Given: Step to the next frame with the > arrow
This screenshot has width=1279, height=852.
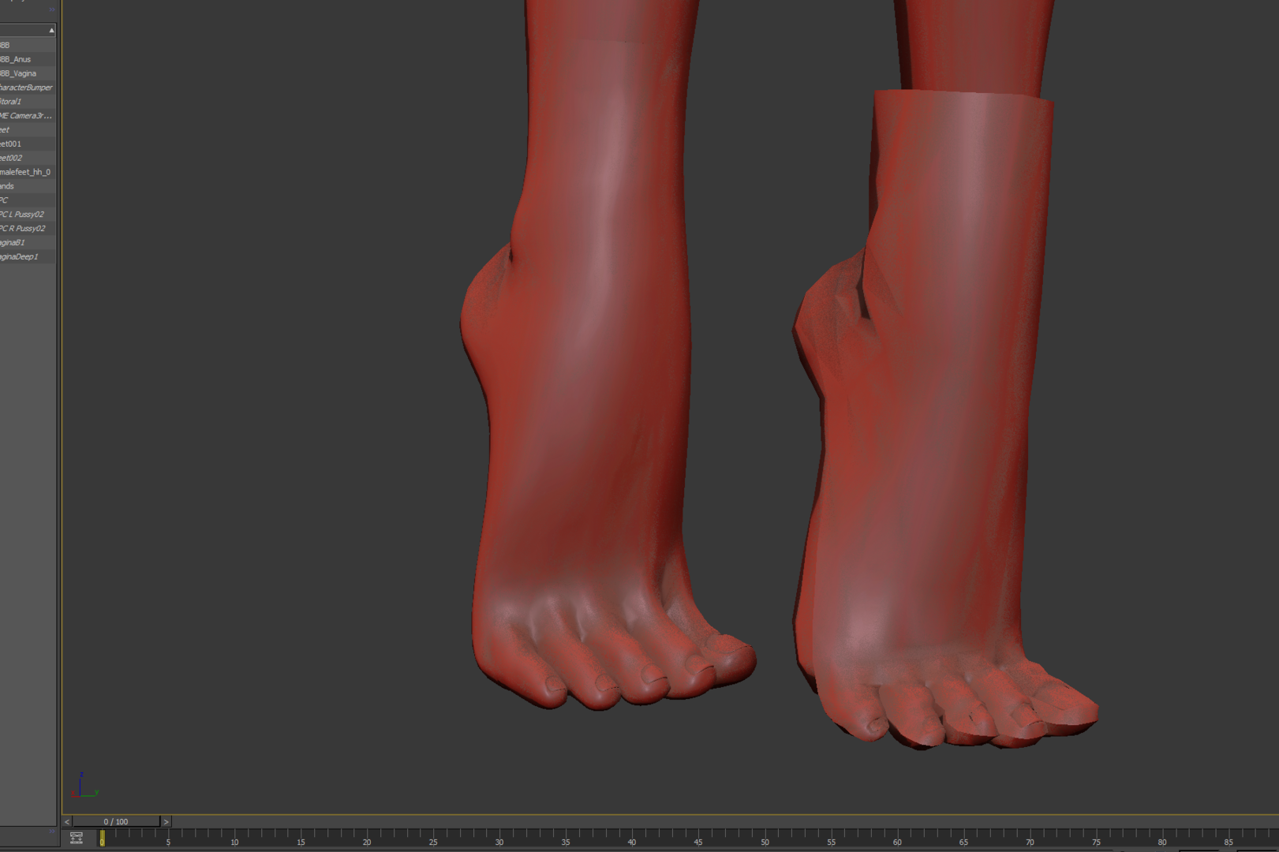Looking at the screenshot, I should pos(166,821).
